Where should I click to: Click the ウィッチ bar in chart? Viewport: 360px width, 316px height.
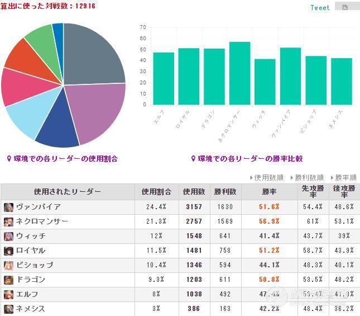pyautogui.click(x=265, y=82)
